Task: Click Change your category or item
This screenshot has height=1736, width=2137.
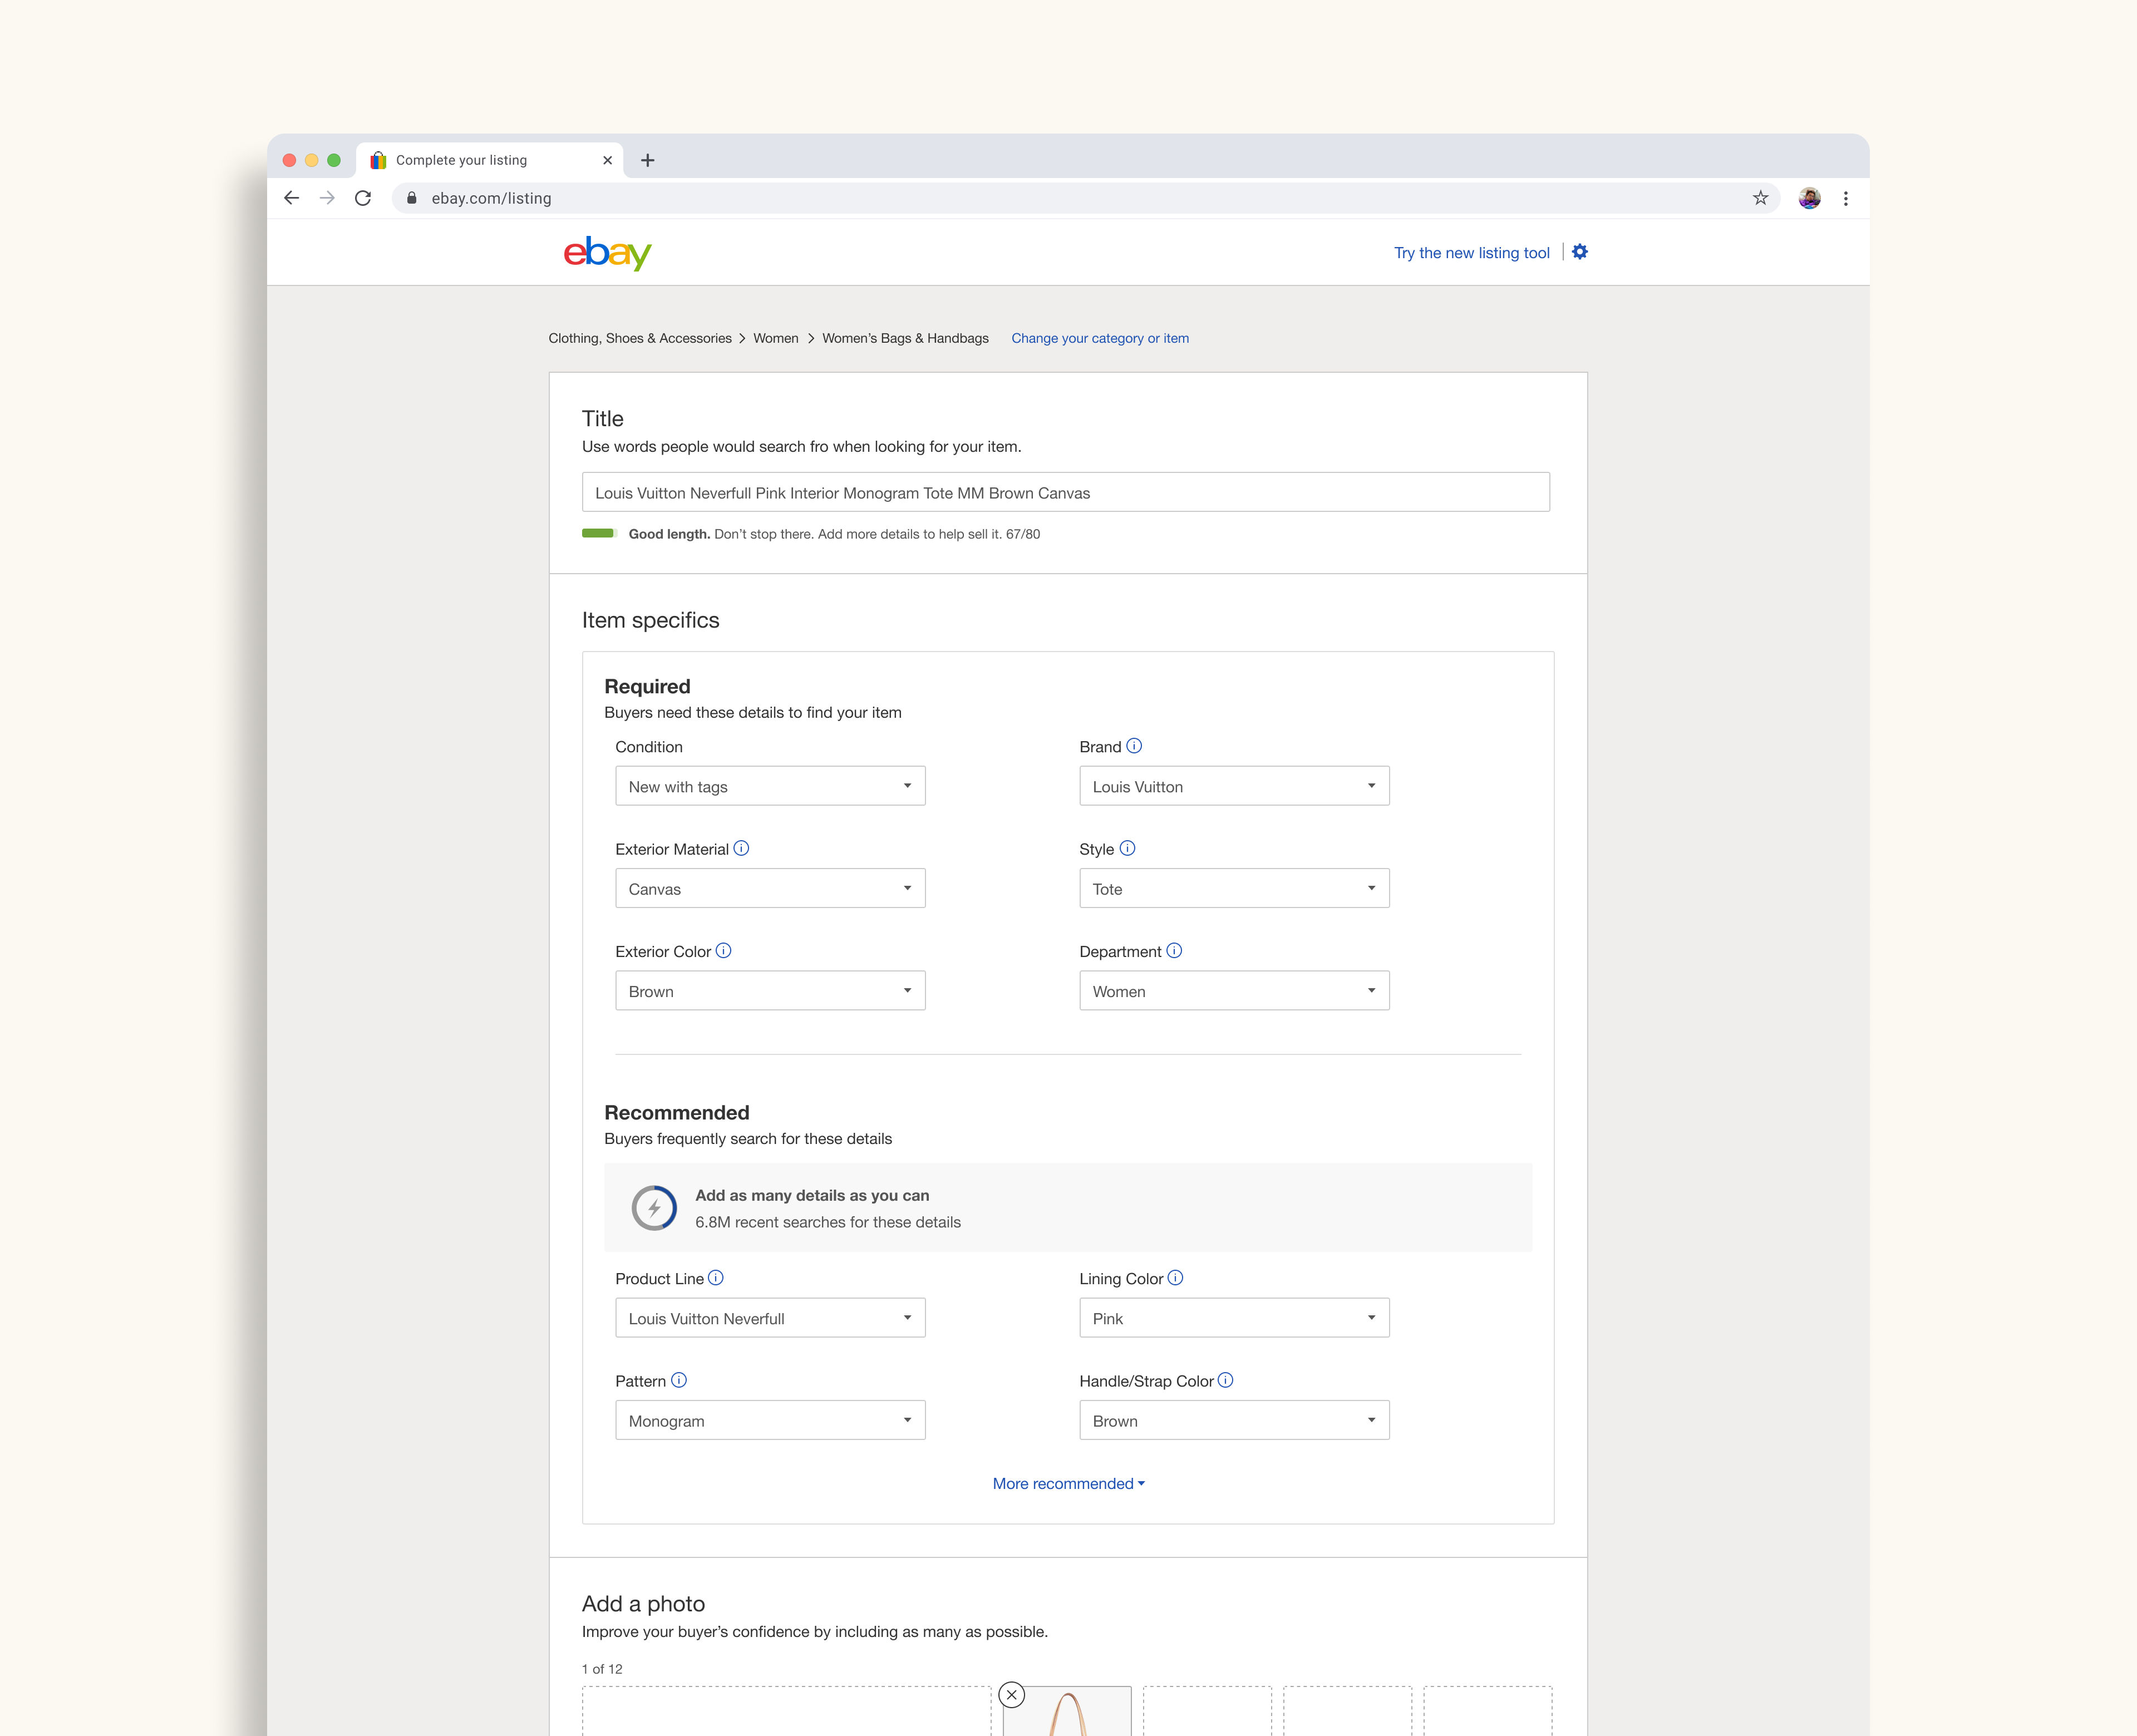Action: tap(1100, 338)
